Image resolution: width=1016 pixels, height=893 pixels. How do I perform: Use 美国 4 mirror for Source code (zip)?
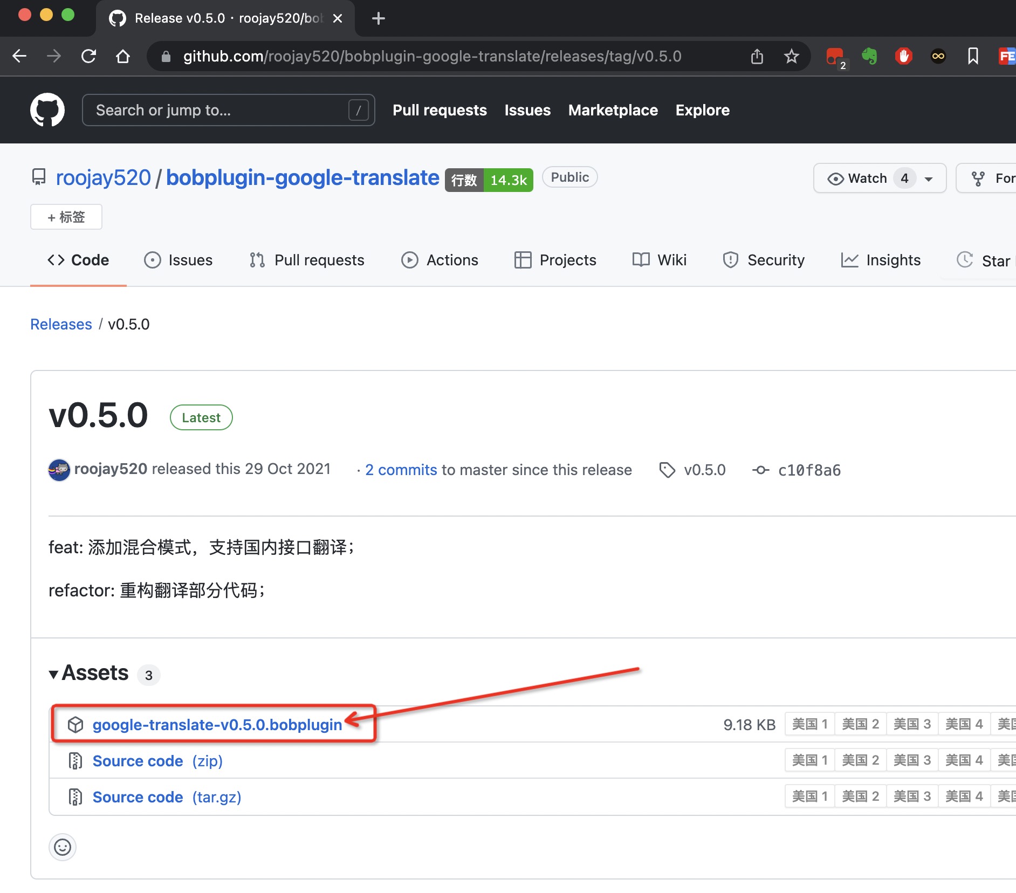(x=964, y=760)
